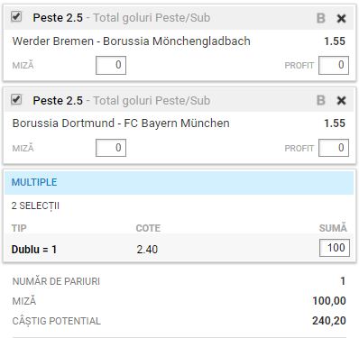Click the Profit field for Dortmund - Bayern bet
The image size is (359, 338).
pyautogui.click(x=334, y=148)
